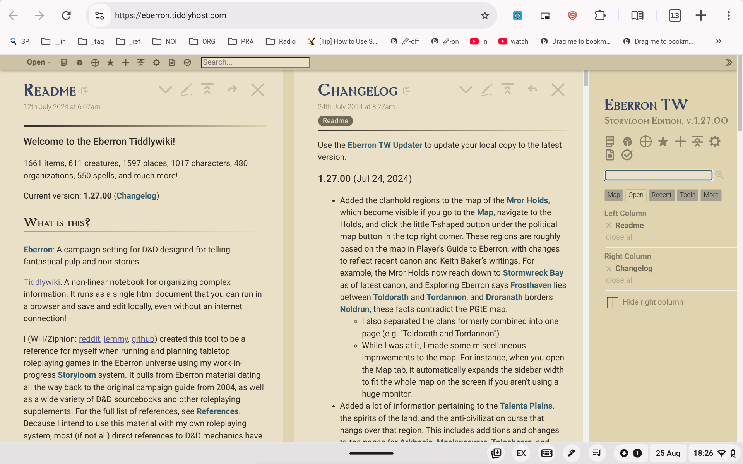Open the gear settings icon in the sidebar

[x=715, y=141]
